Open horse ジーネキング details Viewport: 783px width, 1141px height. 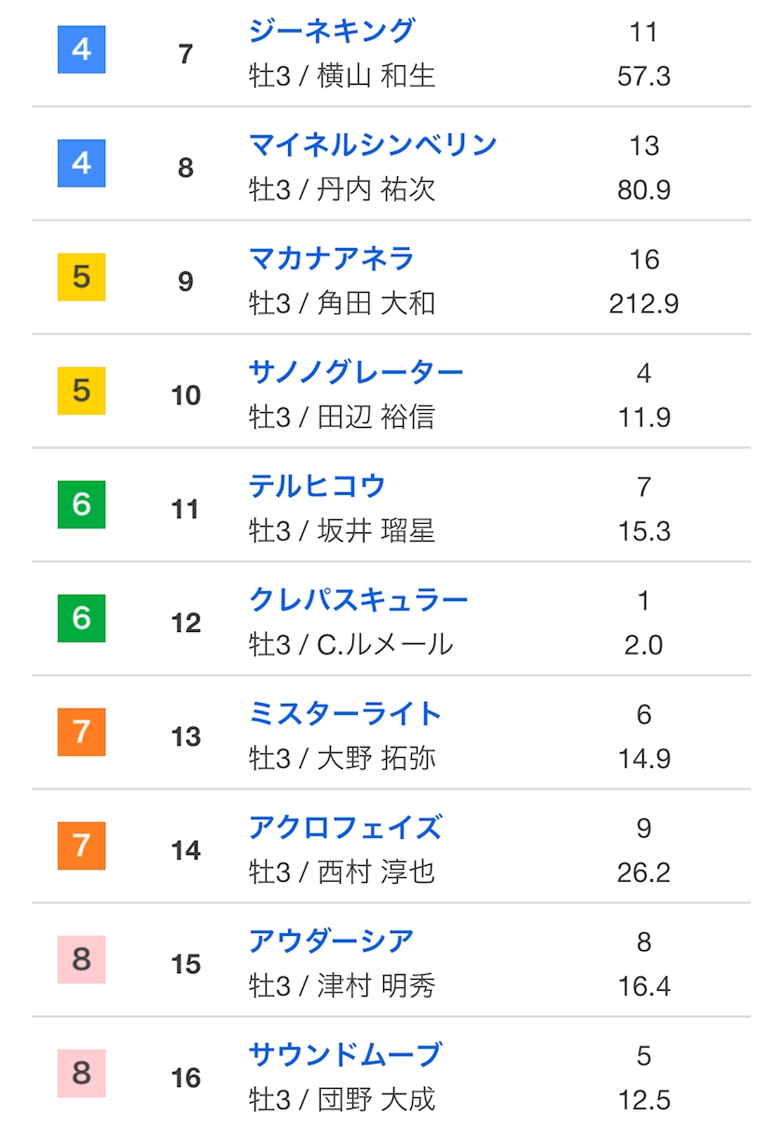331,31
